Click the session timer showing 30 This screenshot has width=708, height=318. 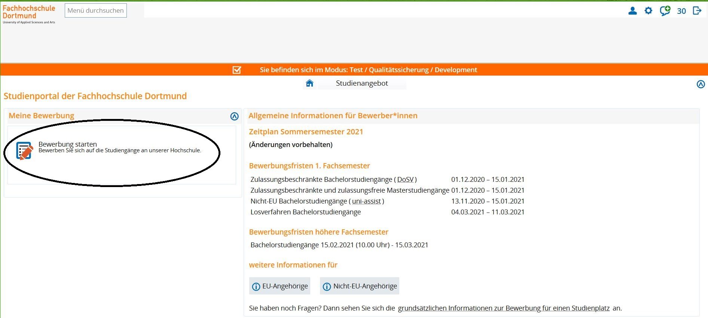681,11
